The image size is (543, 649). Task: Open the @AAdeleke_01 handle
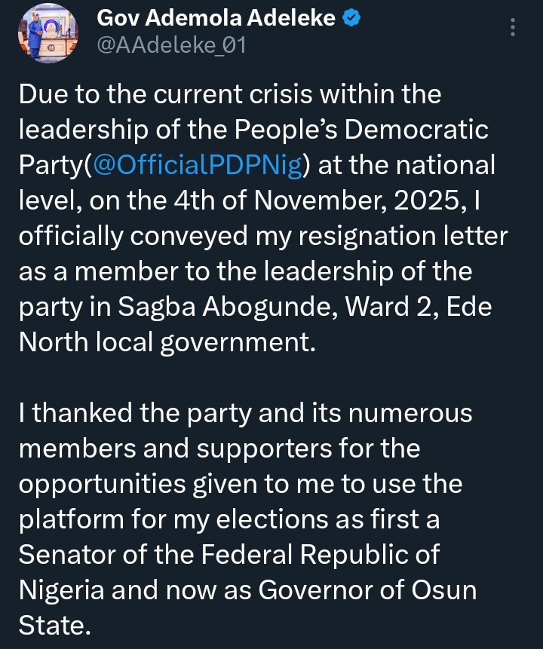pos(172,46)
